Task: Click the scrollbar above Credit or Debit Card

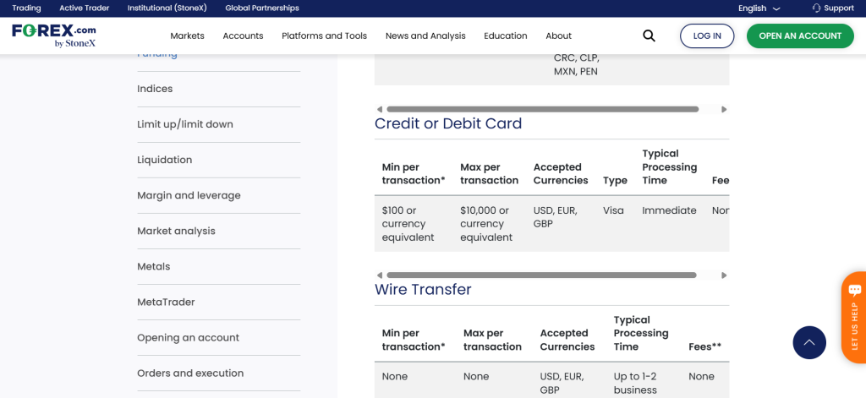Action: (x=543, y=109)
